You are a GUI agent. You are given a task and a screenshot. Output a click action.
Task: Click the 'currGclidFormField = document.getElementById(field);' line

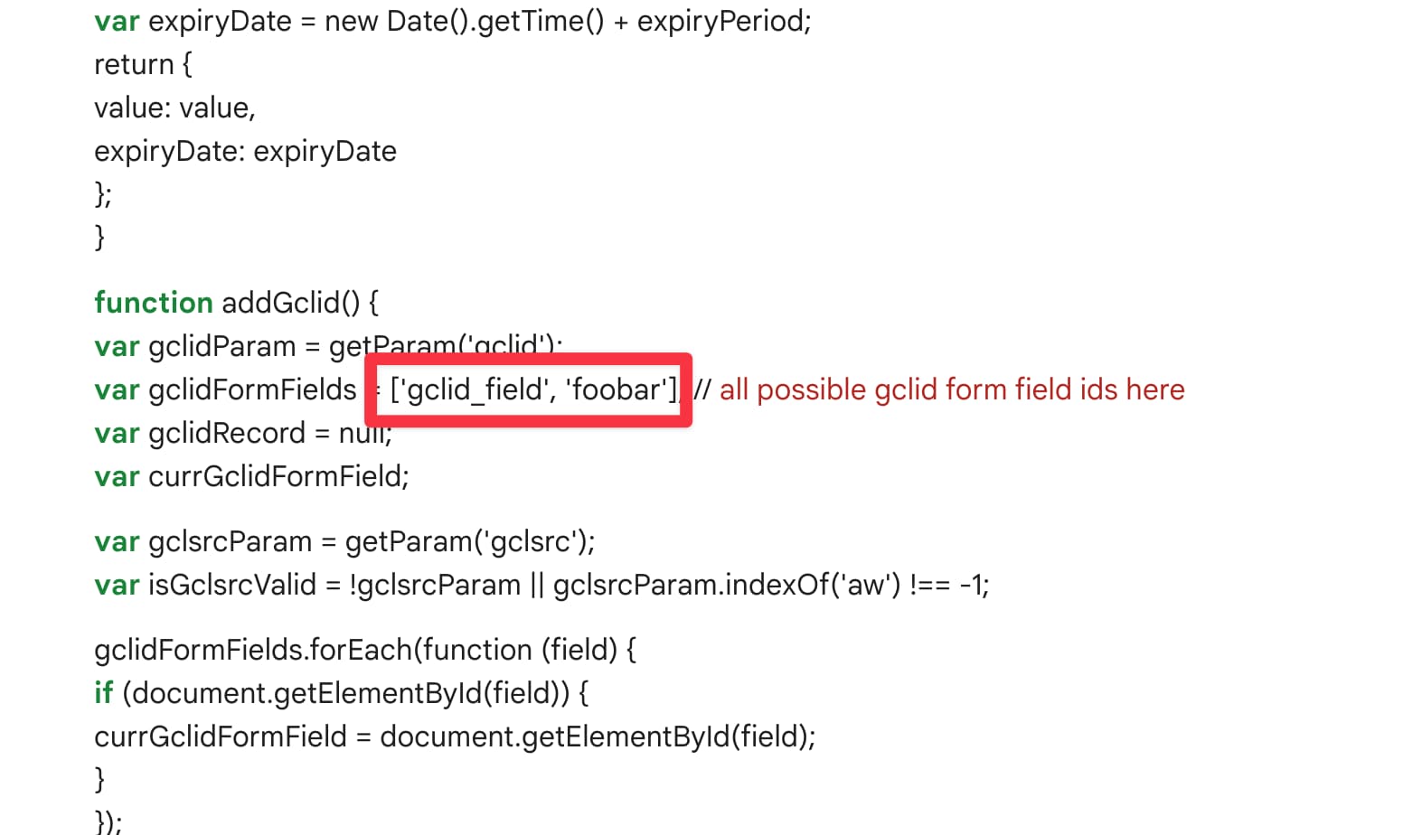pos(455,736)
